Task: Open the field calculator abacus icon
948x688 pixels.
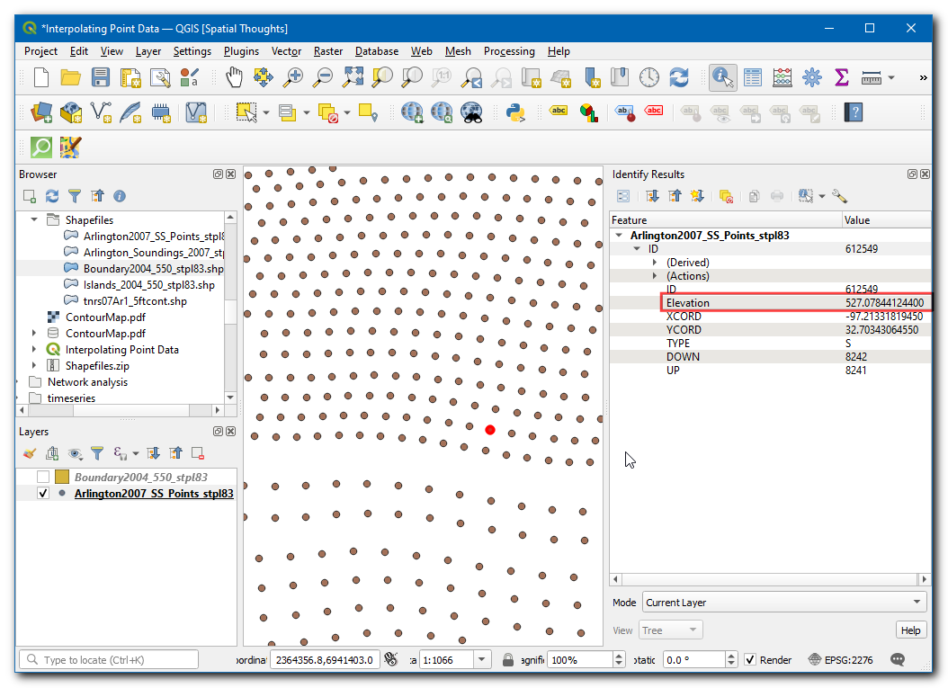Action: pyautogui.click(x=783, y=78)
